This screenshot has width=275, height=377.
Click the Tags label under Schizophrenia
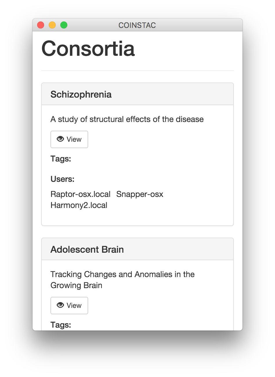point(61,159)
